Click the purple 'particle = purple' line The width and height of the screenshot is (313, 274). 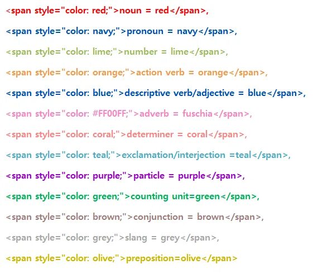tap(126, 176)
